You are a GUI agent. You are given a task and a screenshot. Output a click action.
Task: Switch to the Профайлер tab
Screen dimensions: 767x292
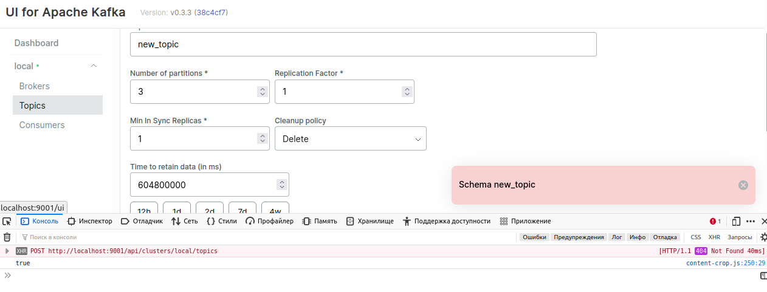(x=269, y=221)
